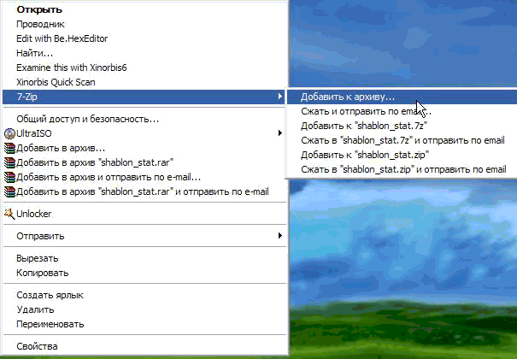Click WinRAR icon beside the "shablon_stat.rar" e-mail entry

[10, 191]
